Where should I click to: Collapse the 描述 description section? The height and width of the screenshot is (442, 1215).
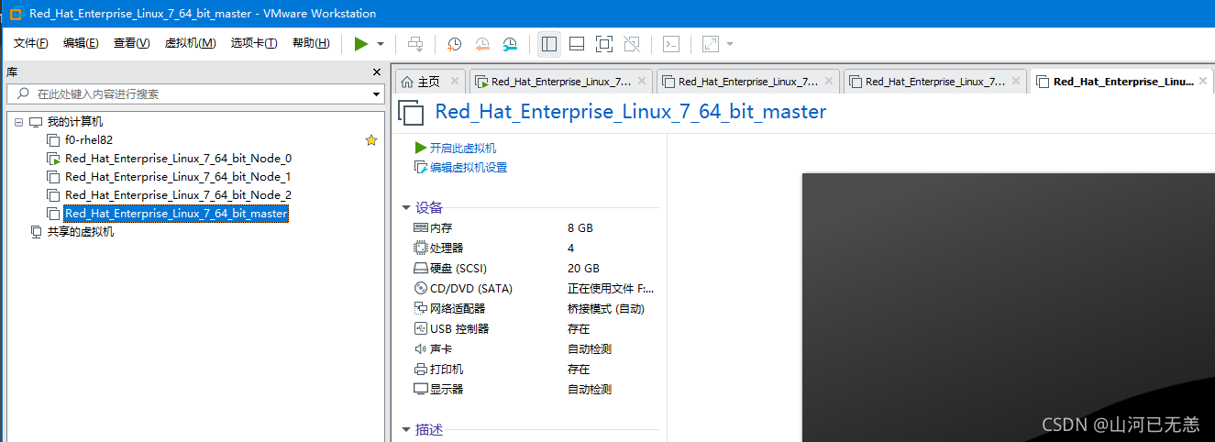tap(406, 430)
